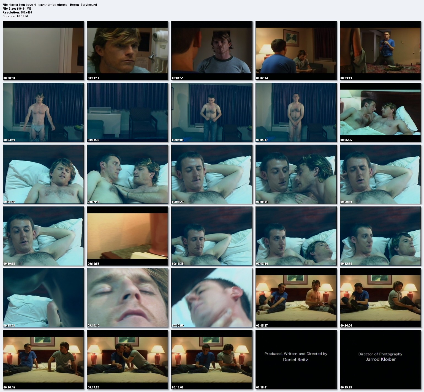Click the Duration 00:19:58 text
424x392 pixels.
(15, 16)
